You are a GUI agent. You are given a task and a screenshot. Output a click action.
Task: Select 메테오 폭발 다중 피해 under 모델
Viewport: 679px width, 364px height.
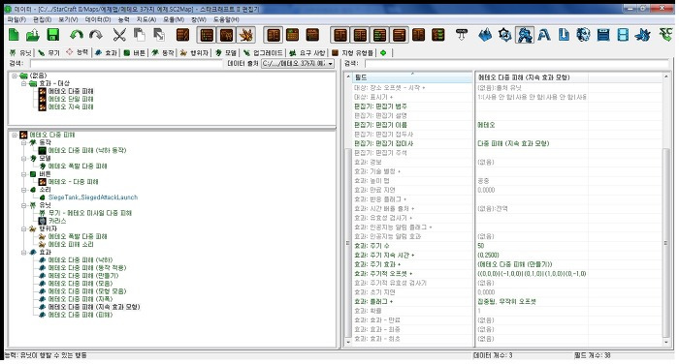78,166
